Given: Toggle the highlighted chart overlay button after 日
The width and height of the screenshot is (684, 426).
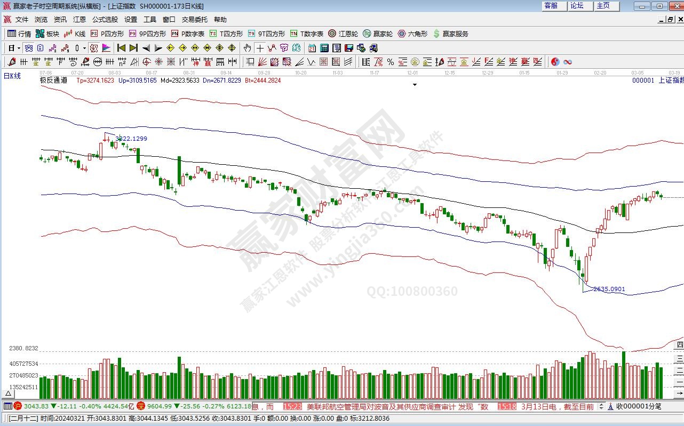Looking at the screenshot, I should [x=29, y=48].
